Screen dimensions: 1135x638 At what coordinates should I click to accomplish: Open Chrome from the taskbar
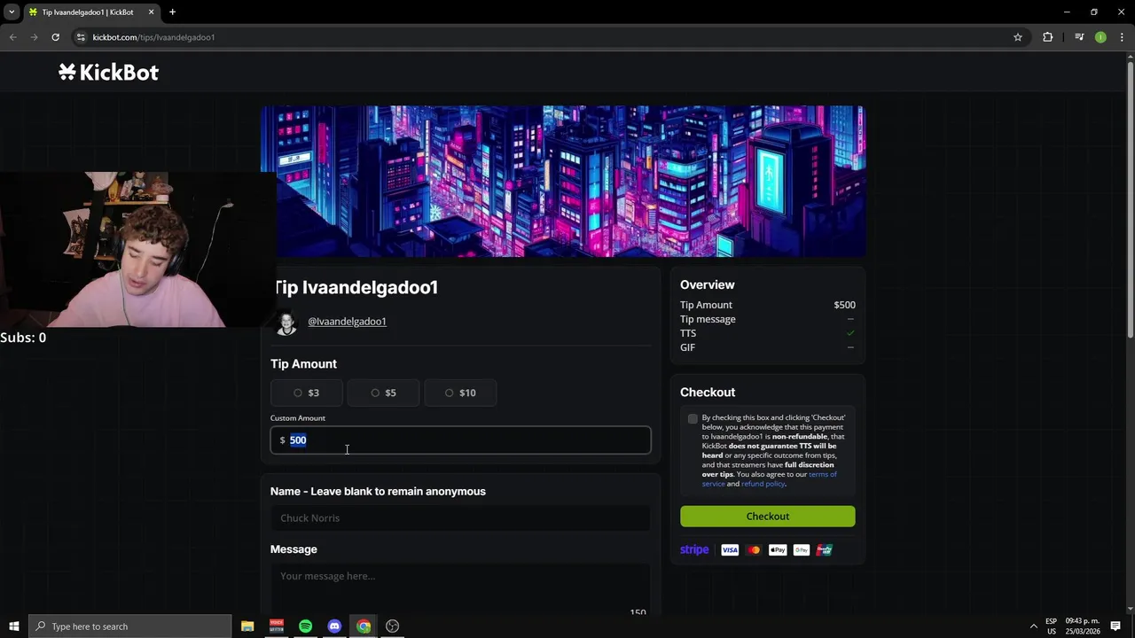(x=364, y=626)
